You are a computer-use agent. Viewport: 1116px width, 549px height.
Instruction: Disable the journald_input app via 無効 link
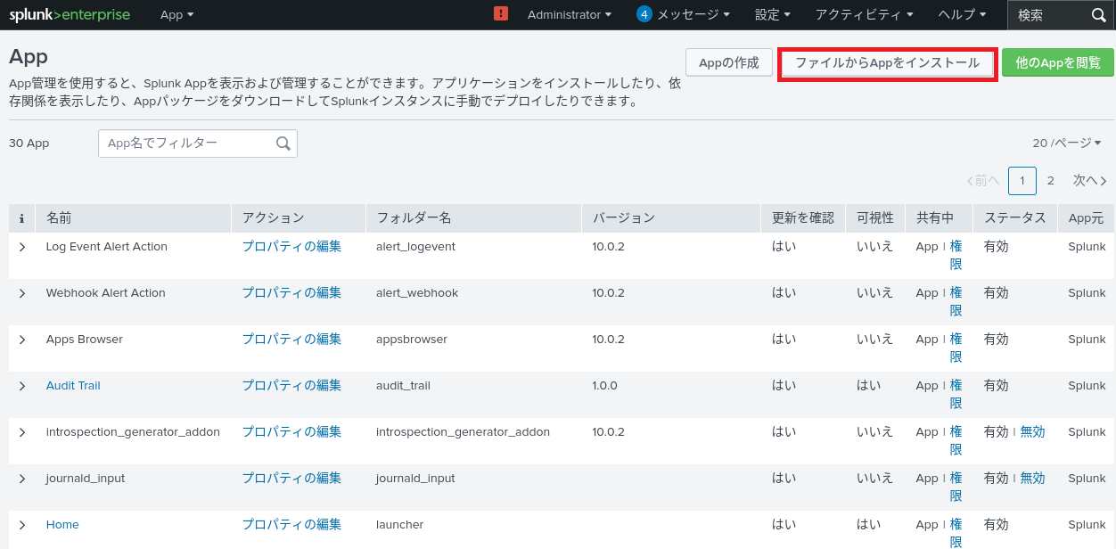(x=1032, y=479)
